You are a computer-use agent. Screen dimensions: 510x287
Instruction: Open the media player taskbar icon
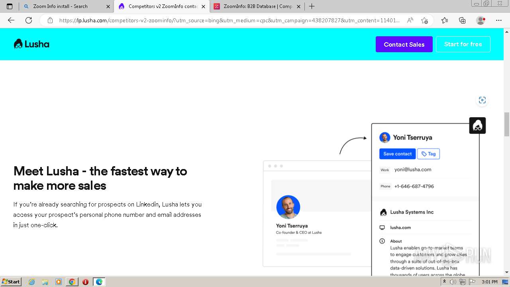click(59, 282)
